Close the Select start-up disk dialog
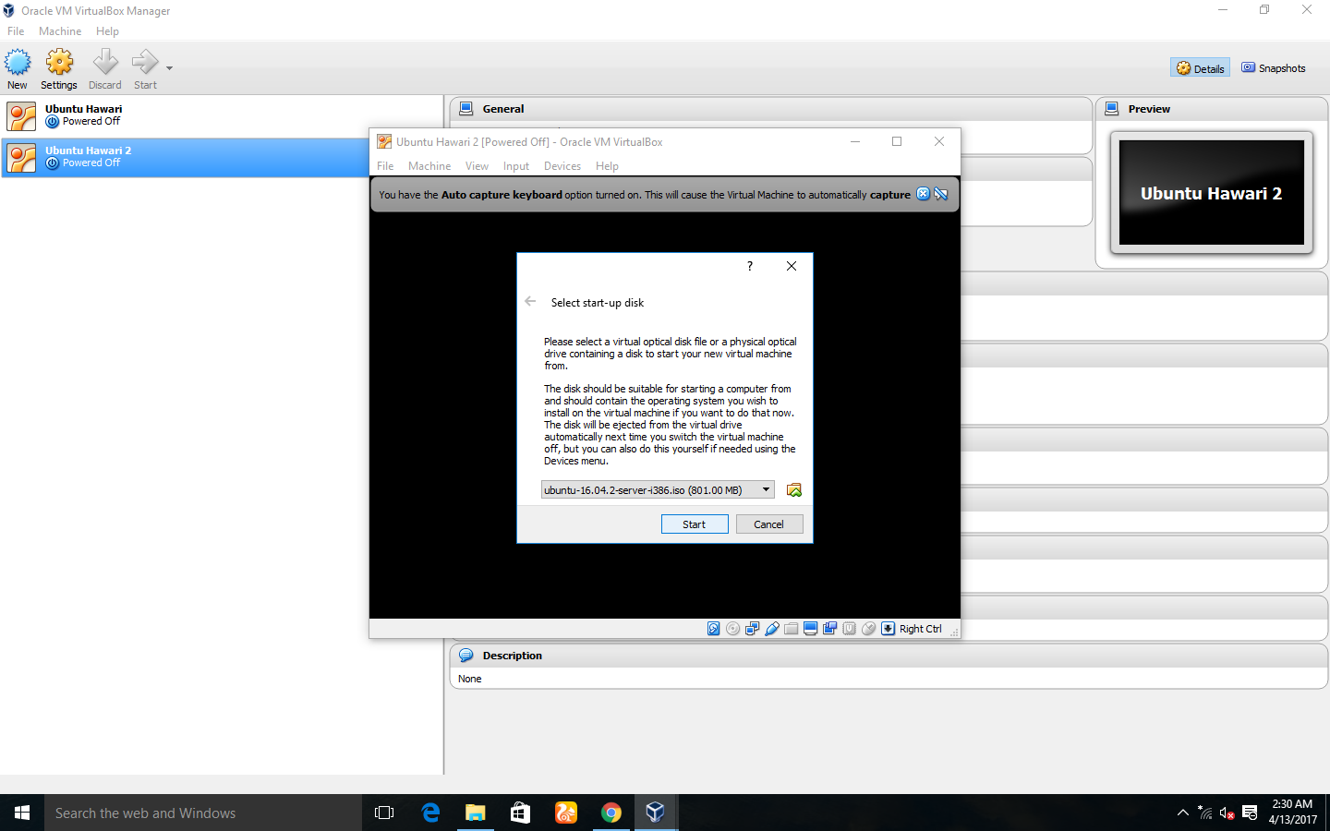The image size is (1330, 831). (792, 266)
